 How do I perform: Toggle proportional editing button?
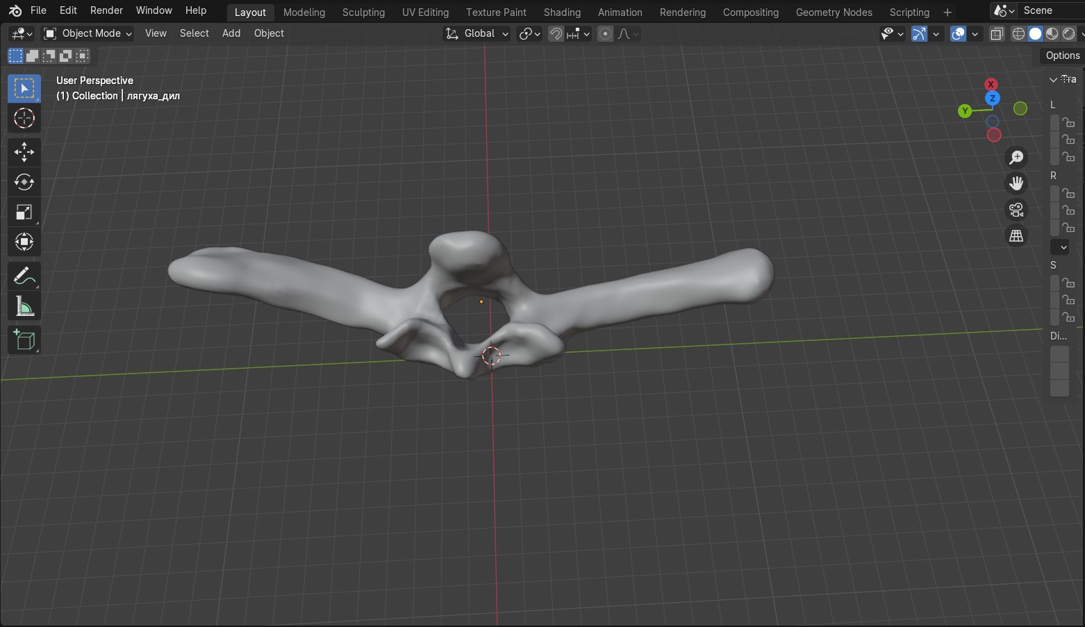click(x=606, y=34)
